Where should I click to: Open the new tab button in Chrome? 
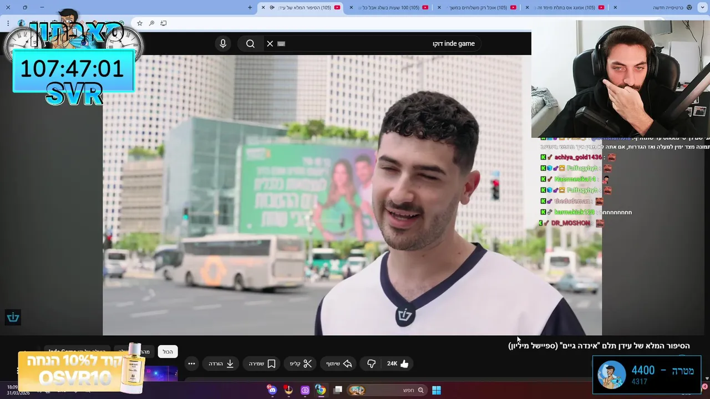point(250,7)
